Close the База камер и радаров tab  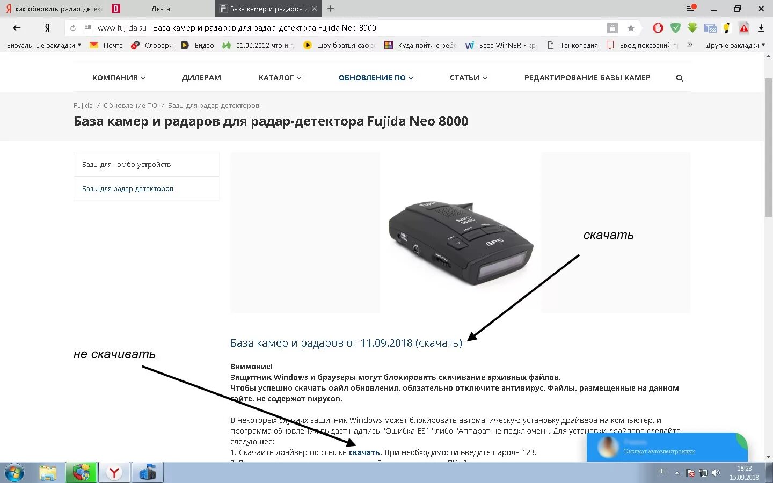pos(315,9)
